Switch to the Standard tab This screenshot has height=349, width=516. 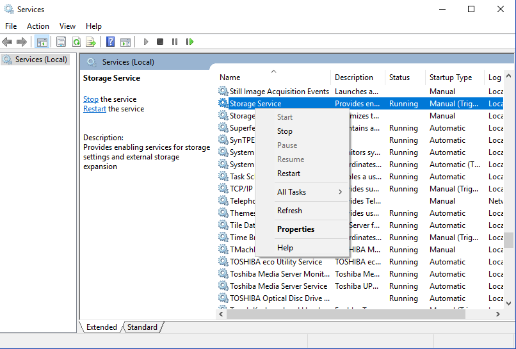click(142, 327)
